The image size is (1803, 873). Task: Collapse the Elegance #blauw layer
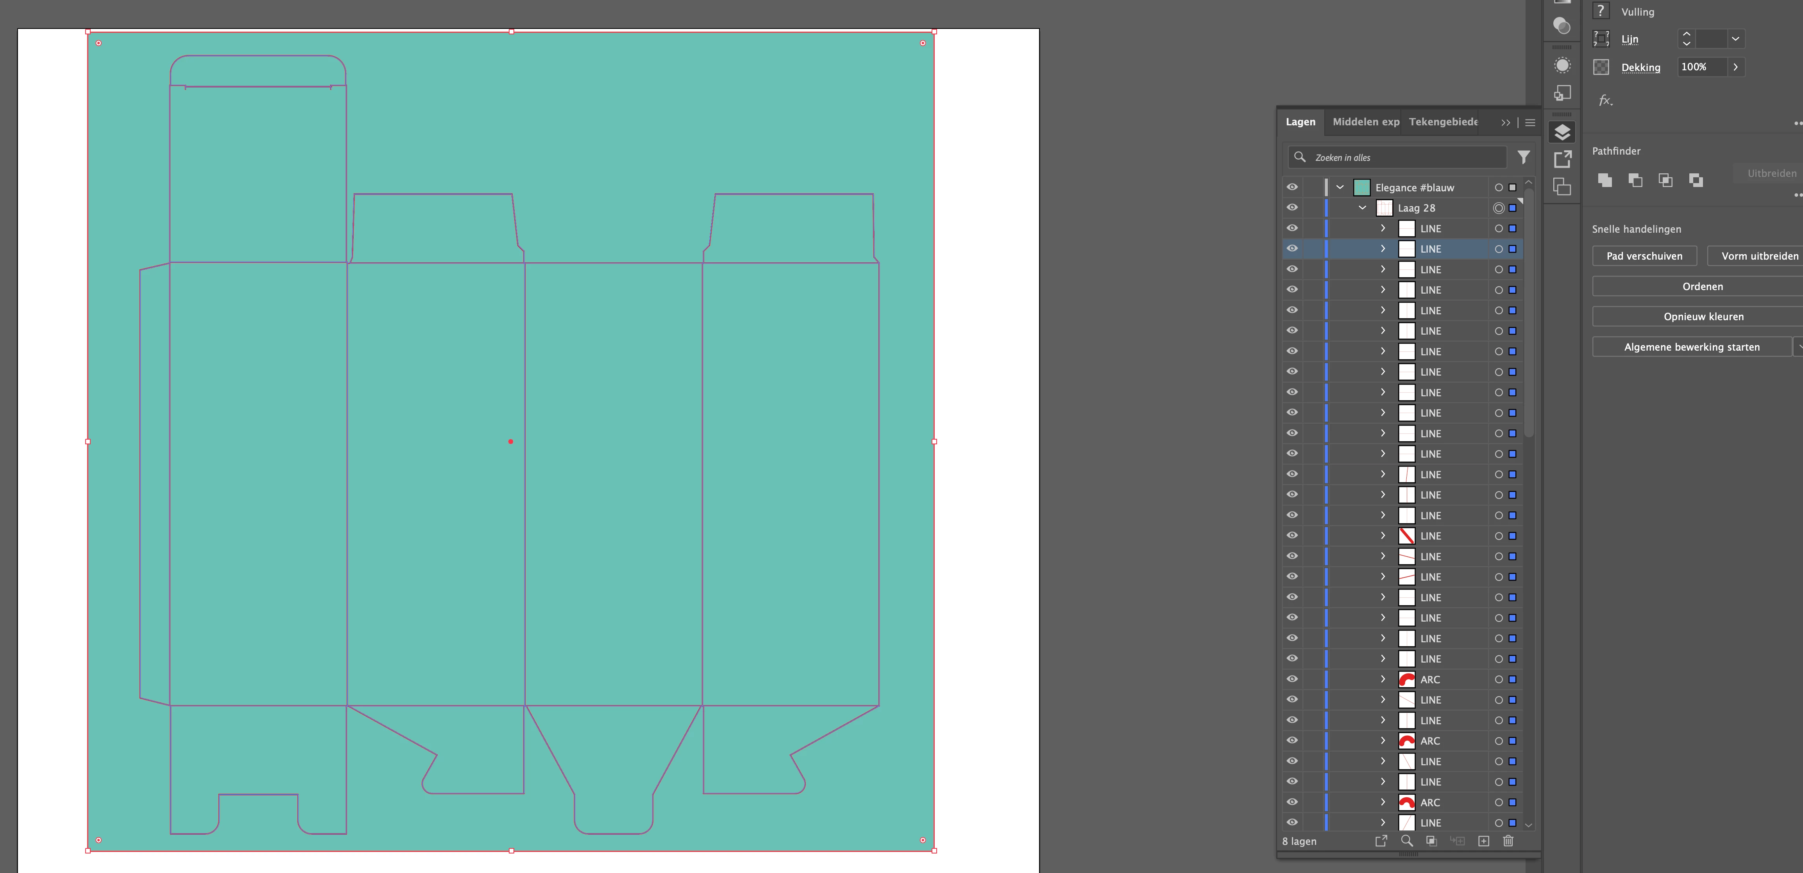coord(1340,187)
